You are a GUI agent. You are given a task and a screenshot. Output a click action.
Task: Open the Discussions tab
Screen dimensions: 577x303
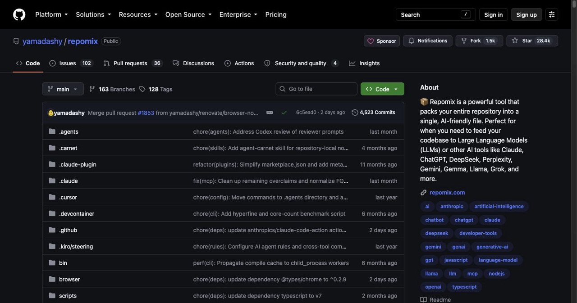pos(193,63)
